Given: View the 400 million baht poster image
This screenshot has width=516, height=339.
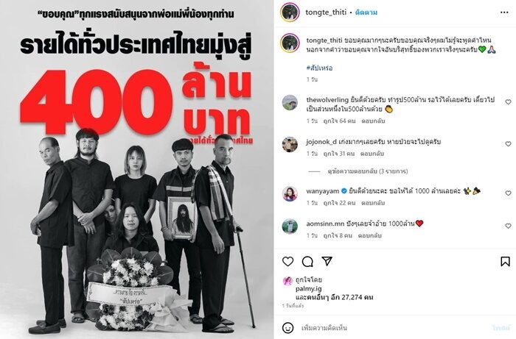Looking at the screenshot, I should point(136,169).
